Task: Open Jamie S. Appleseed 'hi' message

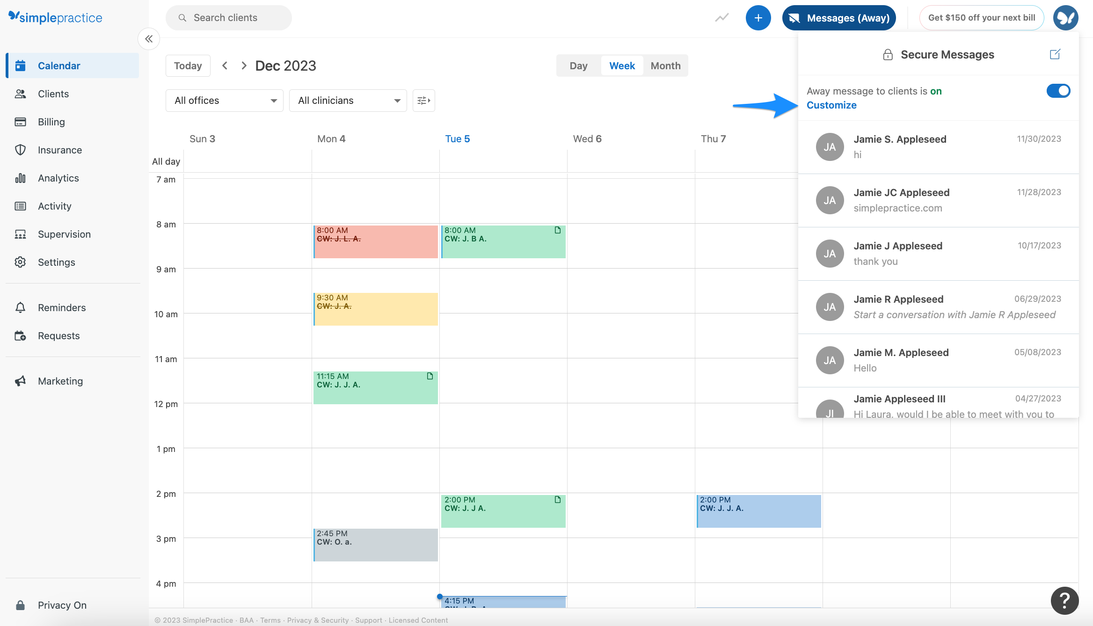Action: pos(938,147)
